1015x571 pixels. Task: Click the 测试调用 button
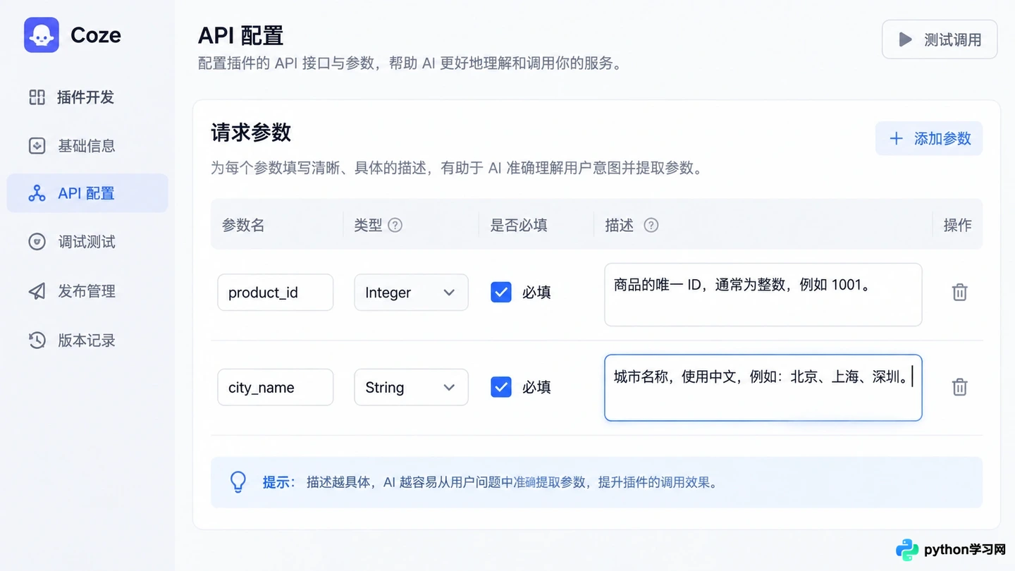pyautogui.click(x=940, y=39)
